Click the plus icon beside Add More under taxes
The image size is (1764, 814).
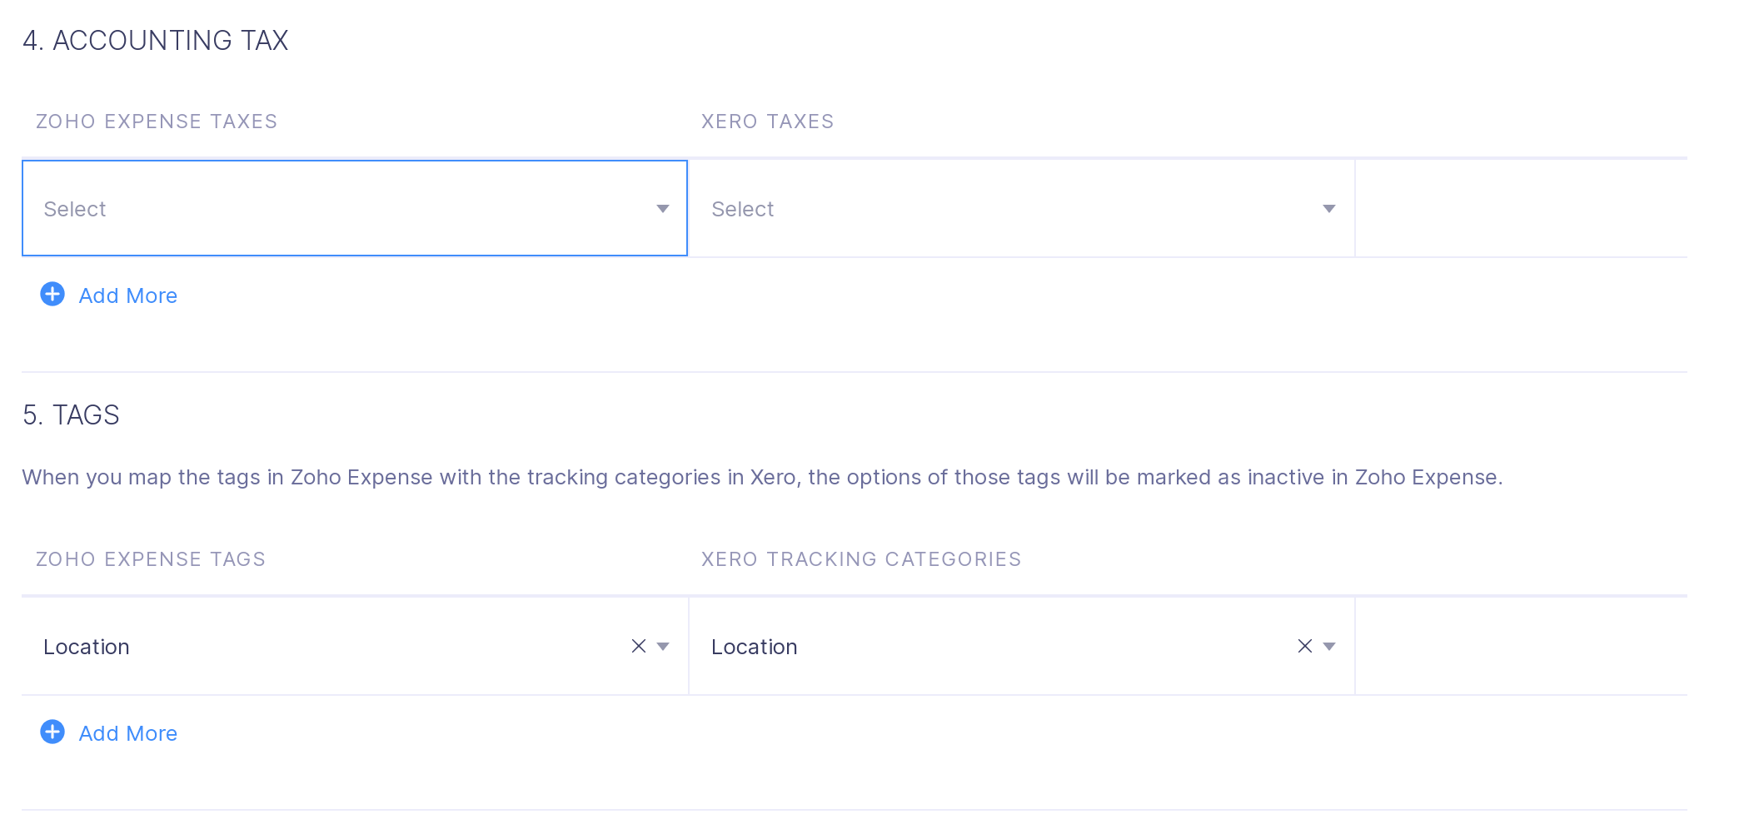[x=52, y=295]
